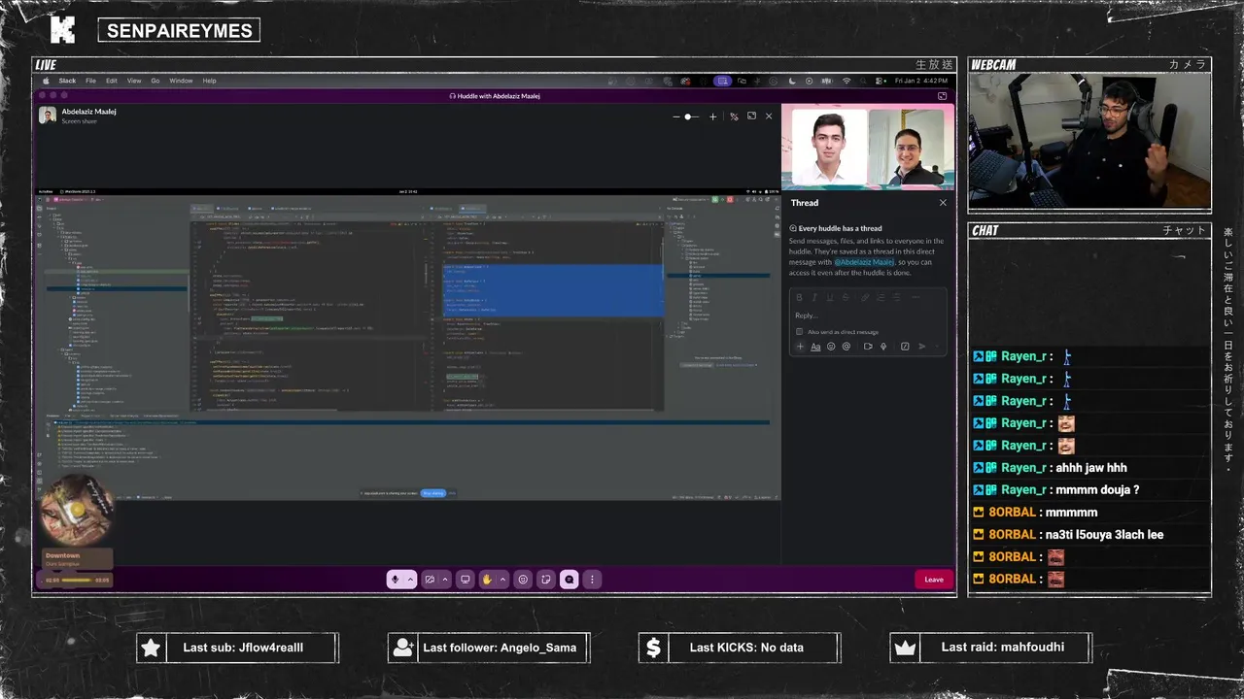The width and height of the screenshot is (1244, 699).
Task: Click Abdelaziz Maalej's avatar in huddle header
Action: [47, 116]
